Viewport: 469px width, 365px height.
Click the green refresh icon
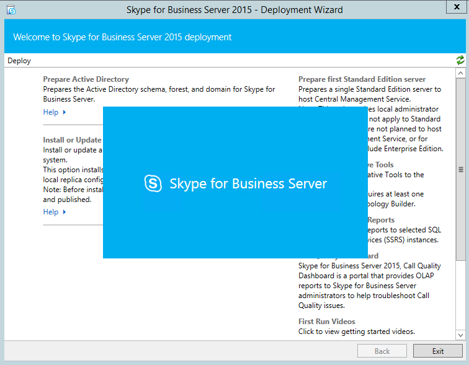(460, 60)
